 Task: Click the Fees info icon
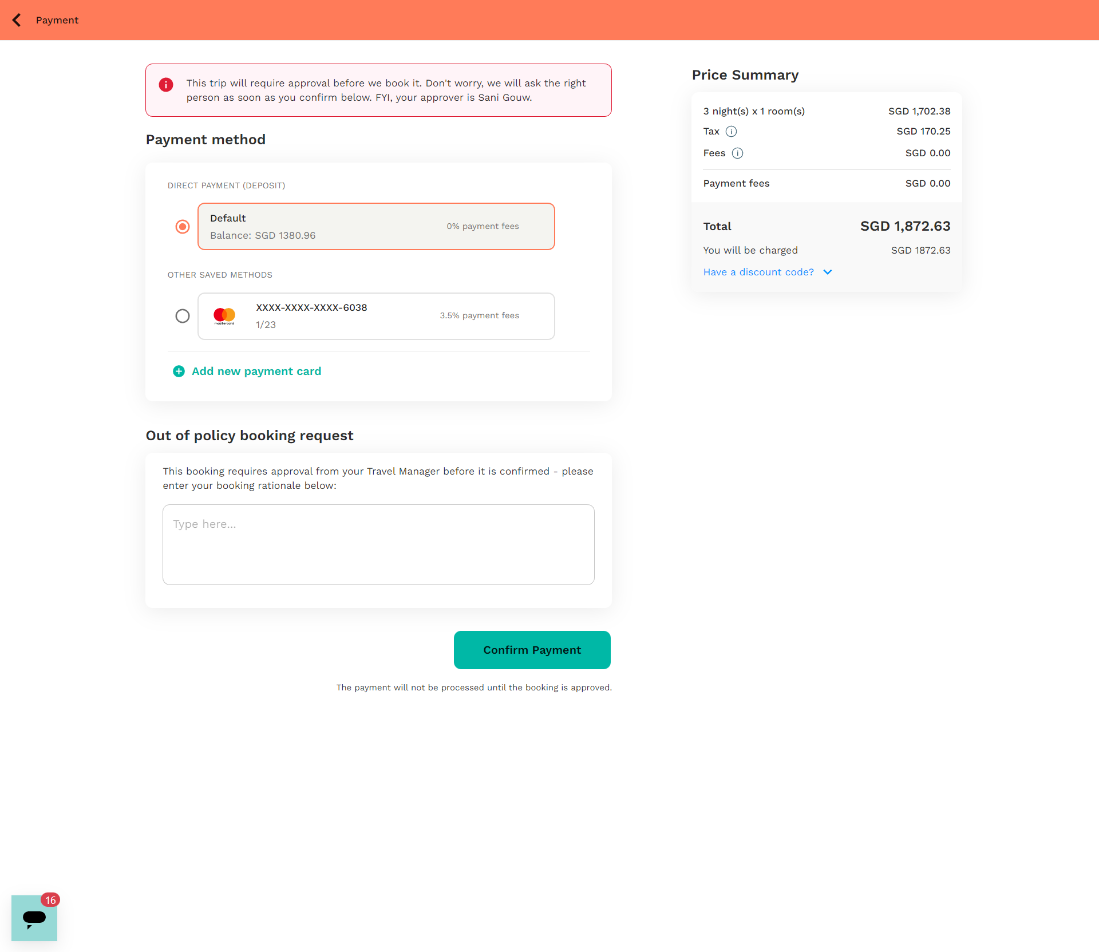tap(737, 153)
